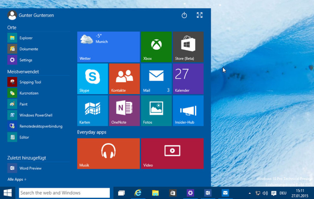Open Remotedesktopverbindung
The image size is (314, 199).
(x=39, y=126)
